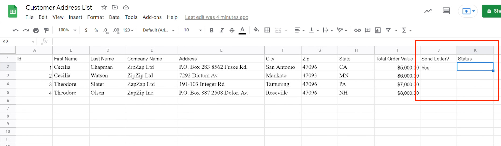501x146 pixels.
Task: Open the Fill color bucket
Action: coord(256,30)
